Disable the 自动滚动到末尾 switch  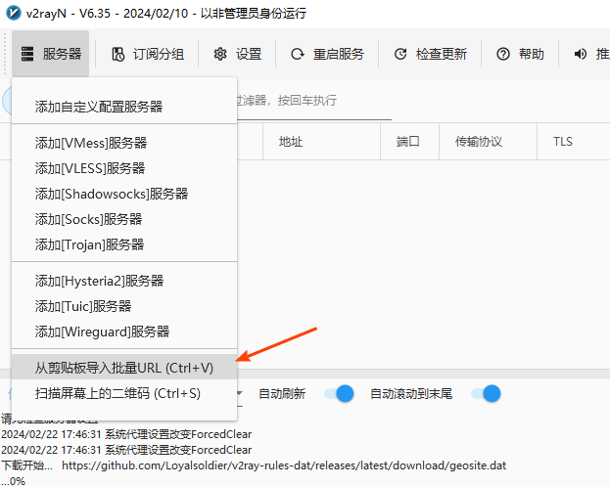(x=485, y=394)
